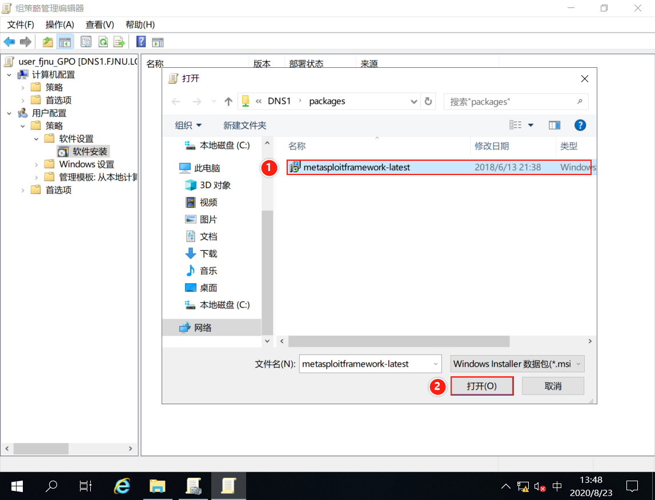Click the file list horizontal scrollbar
This screenshot has height=500, width=655.
pyautogui.click(x=399, y=341)
